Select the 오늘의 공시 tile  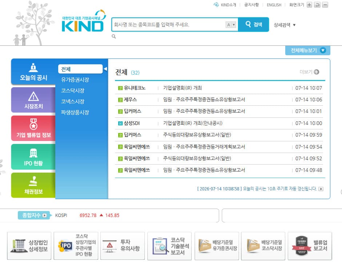tap(33, 72)
